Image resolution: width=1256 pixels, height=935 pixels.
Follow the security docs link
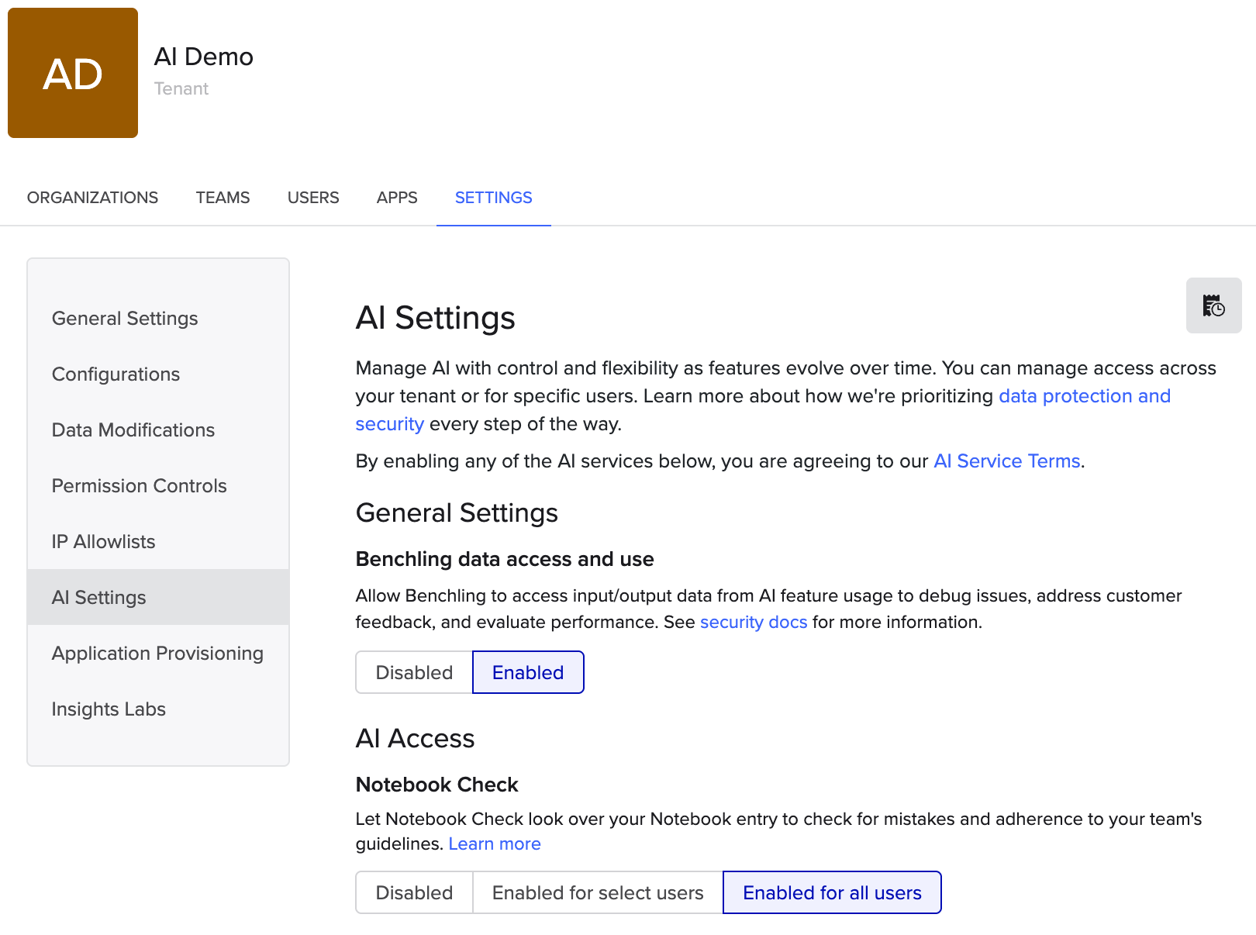coord(753,623)
